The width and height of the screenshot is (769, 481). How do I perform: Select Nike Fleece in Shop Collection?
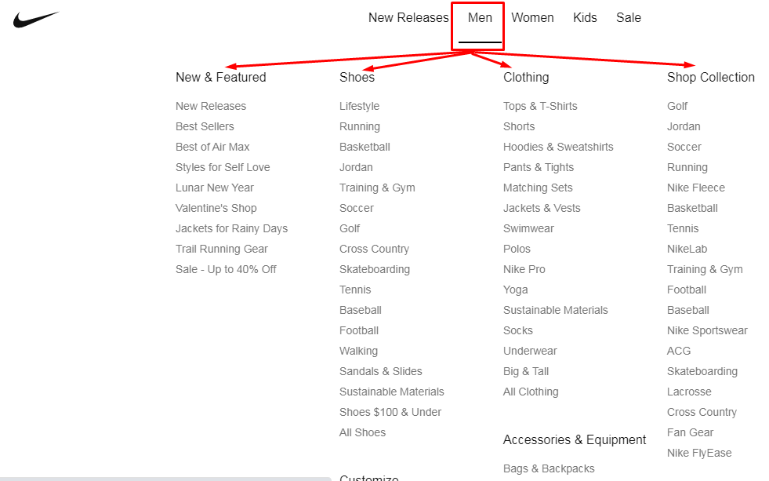[695, 188]
